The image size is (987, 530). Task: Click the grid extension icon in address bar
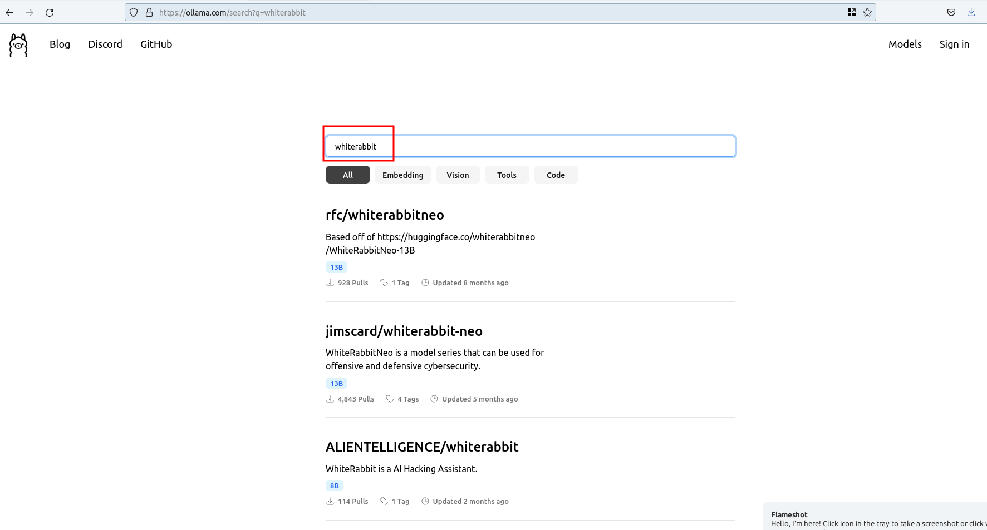[x=851, y=12]
